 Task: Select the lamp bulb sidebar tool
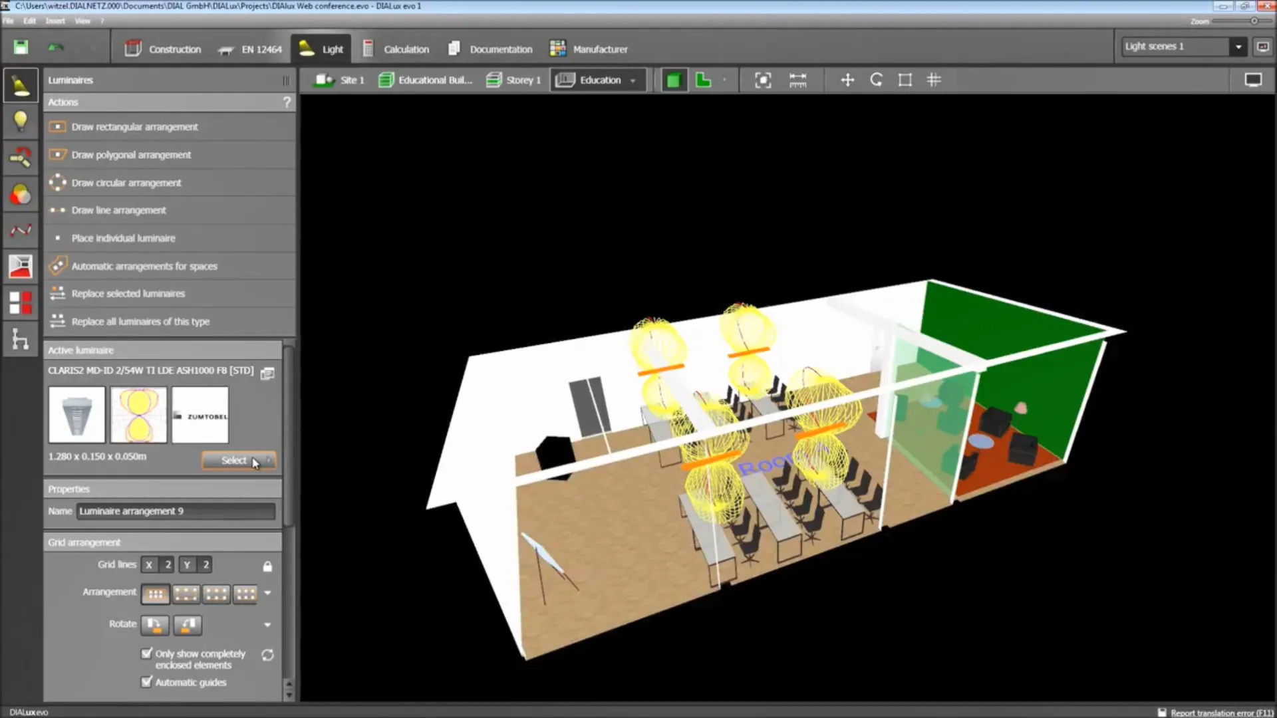coord(21,121)
